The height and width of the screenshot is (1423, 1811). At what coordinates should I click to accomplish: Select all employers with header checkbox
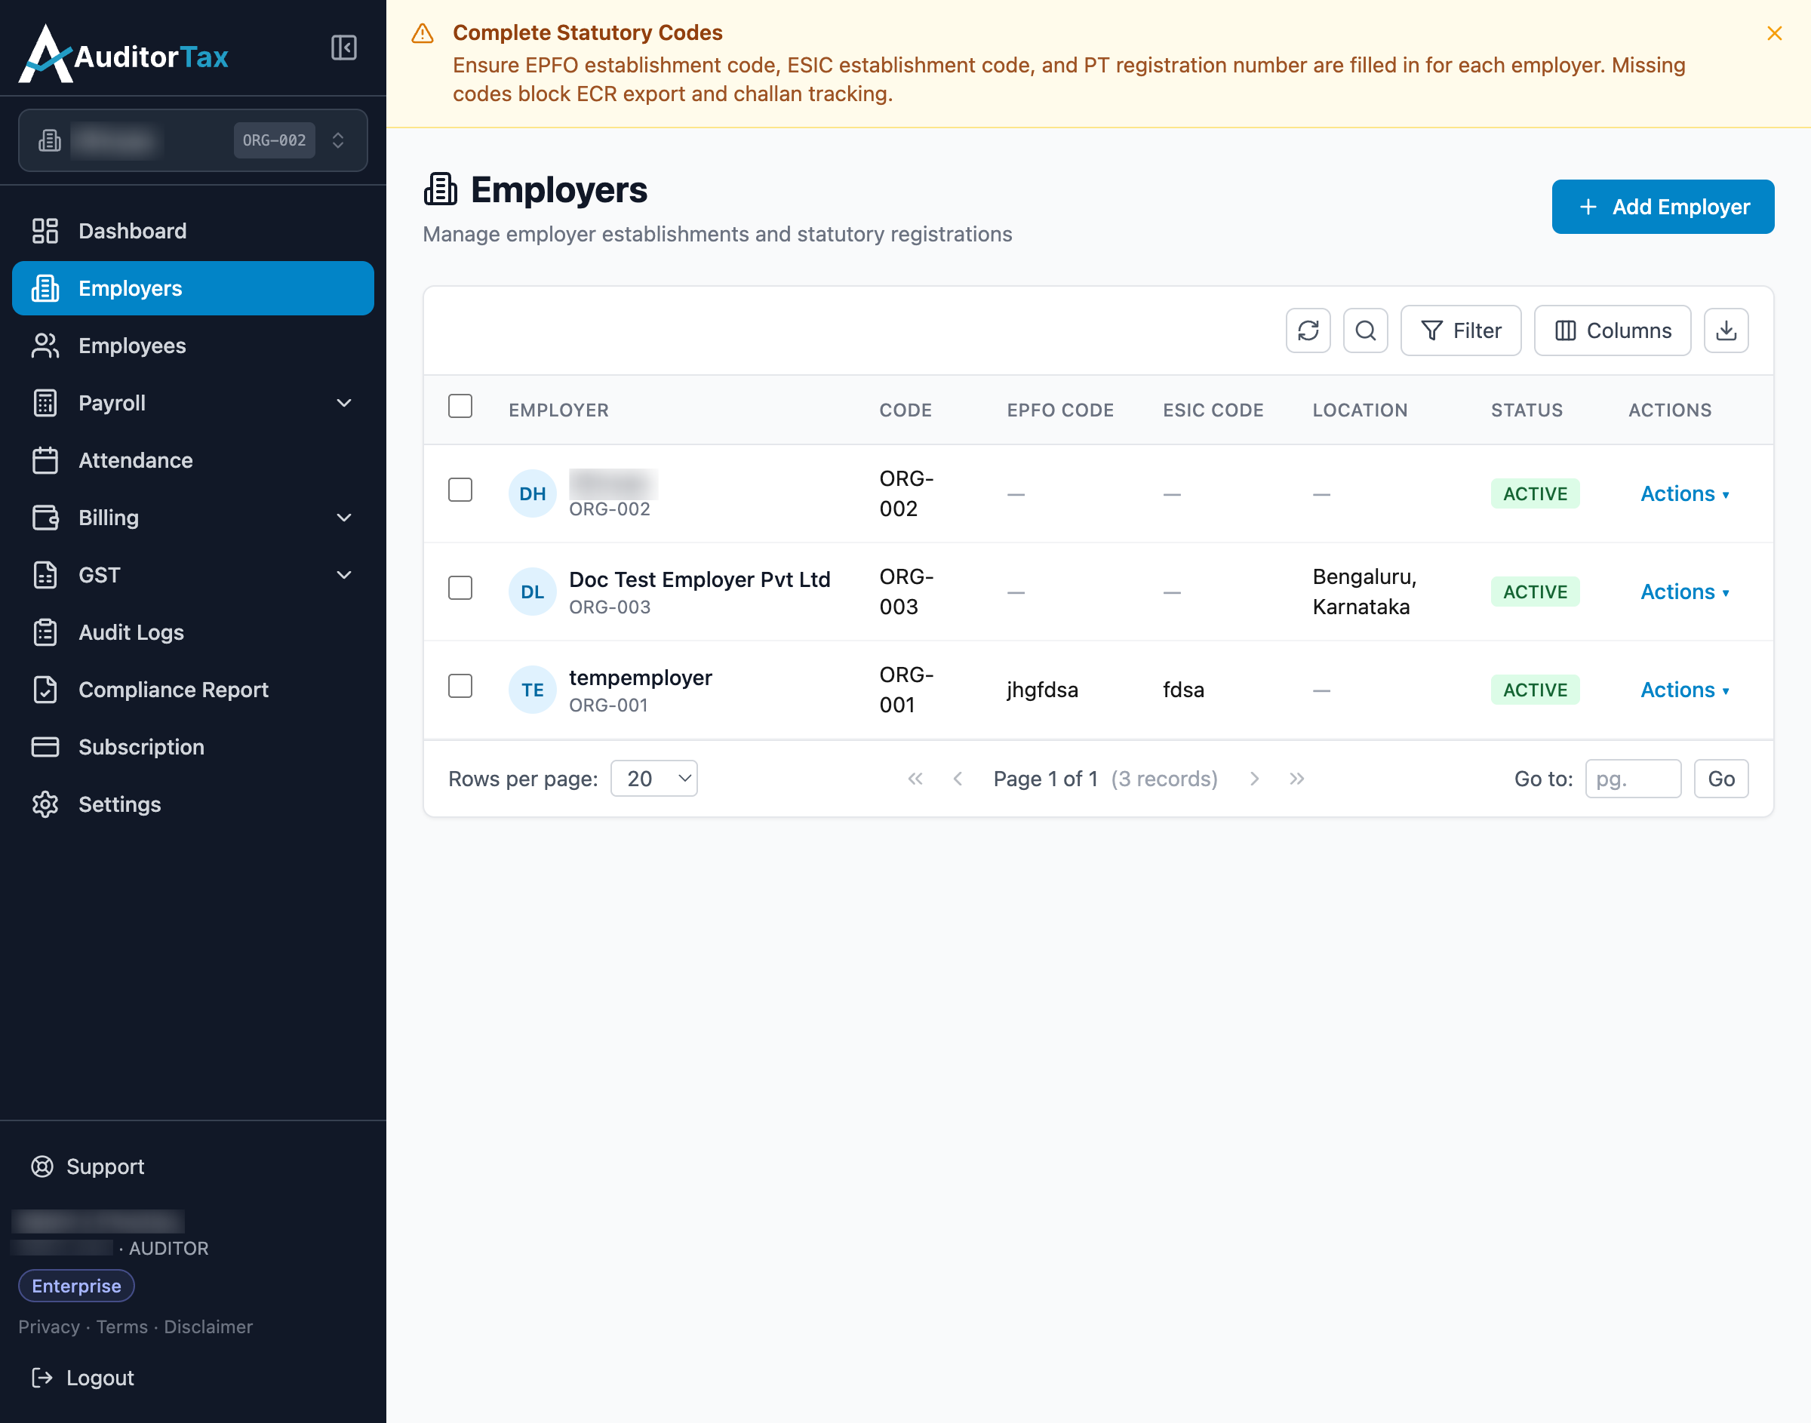[460, 406]
